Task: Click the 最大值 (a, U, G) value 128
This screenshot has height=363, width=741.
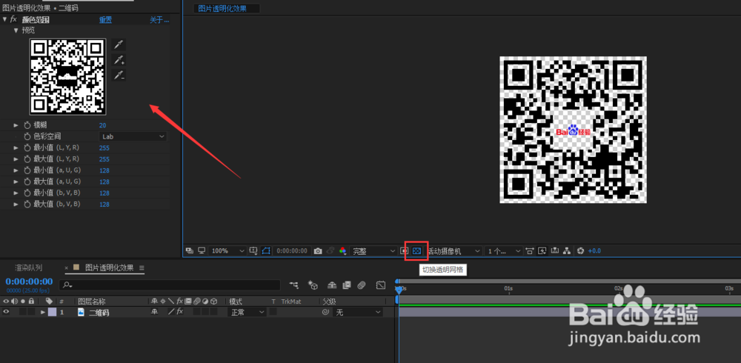Action: click(104, 182)
